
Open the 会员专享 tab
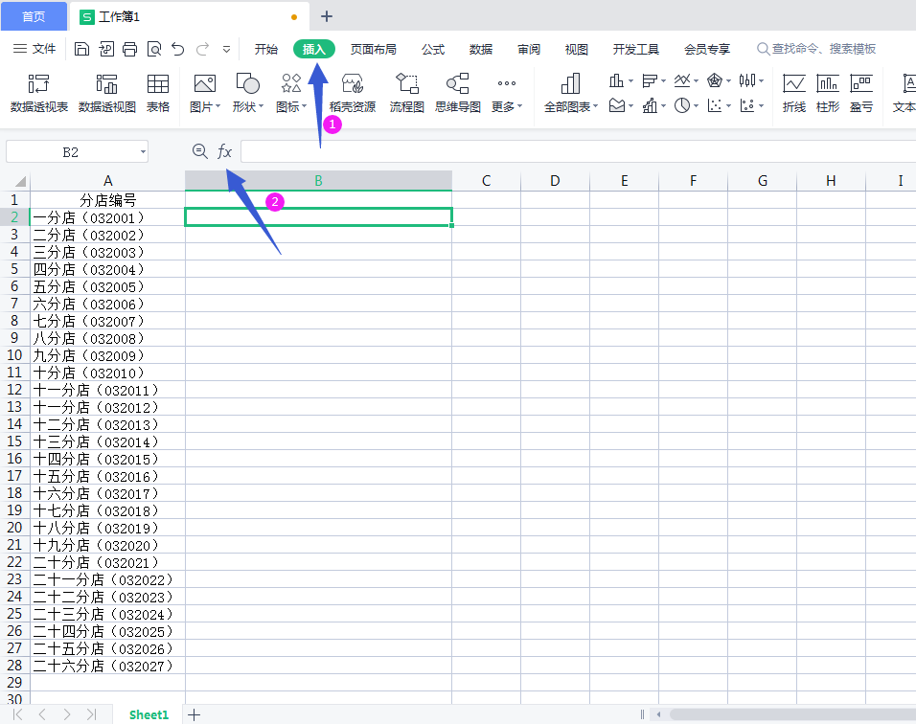[x=707, y=49]
